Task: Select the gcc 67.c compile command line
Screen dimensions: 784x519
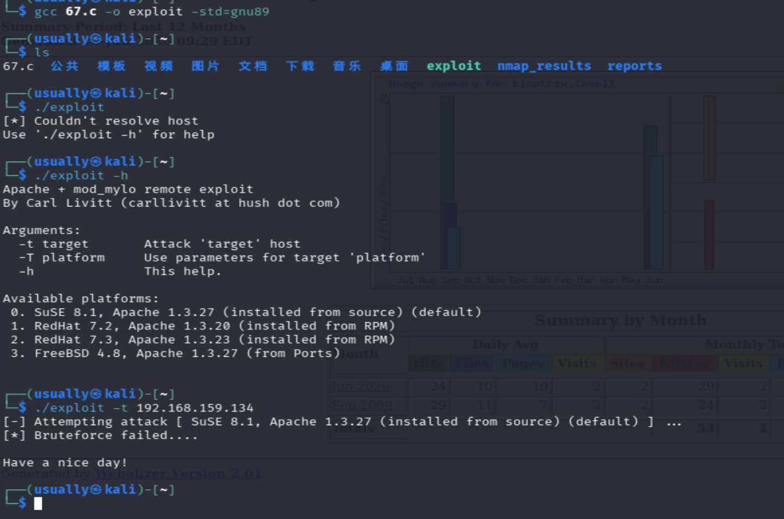Action: tap(152, 11)
